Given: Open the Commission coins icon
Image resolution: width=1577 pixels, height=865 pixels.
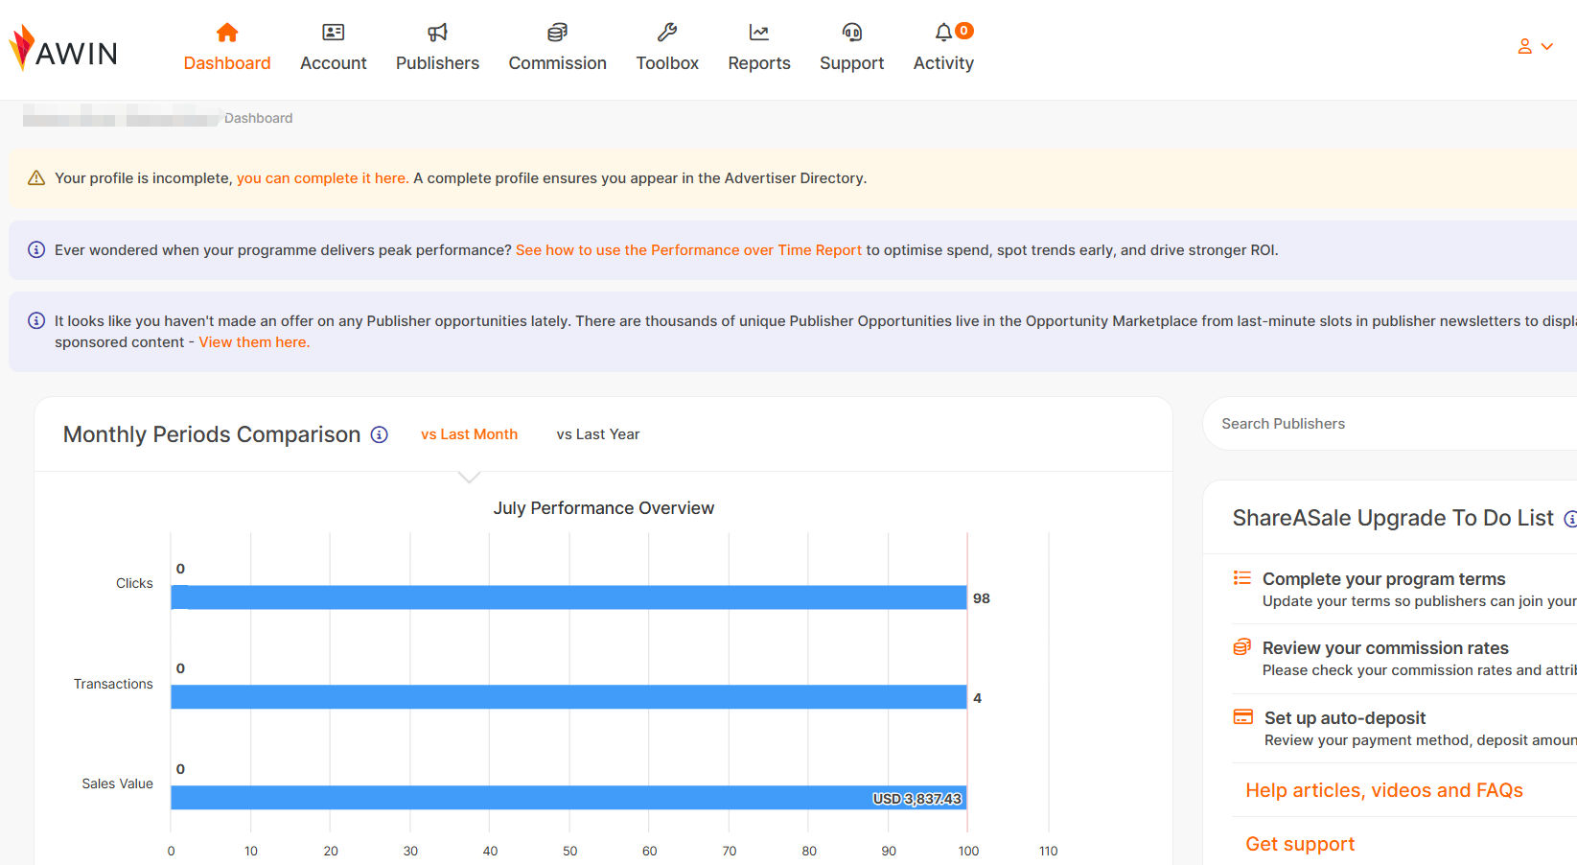Looking at the screenshot, I should click(557, 33).
